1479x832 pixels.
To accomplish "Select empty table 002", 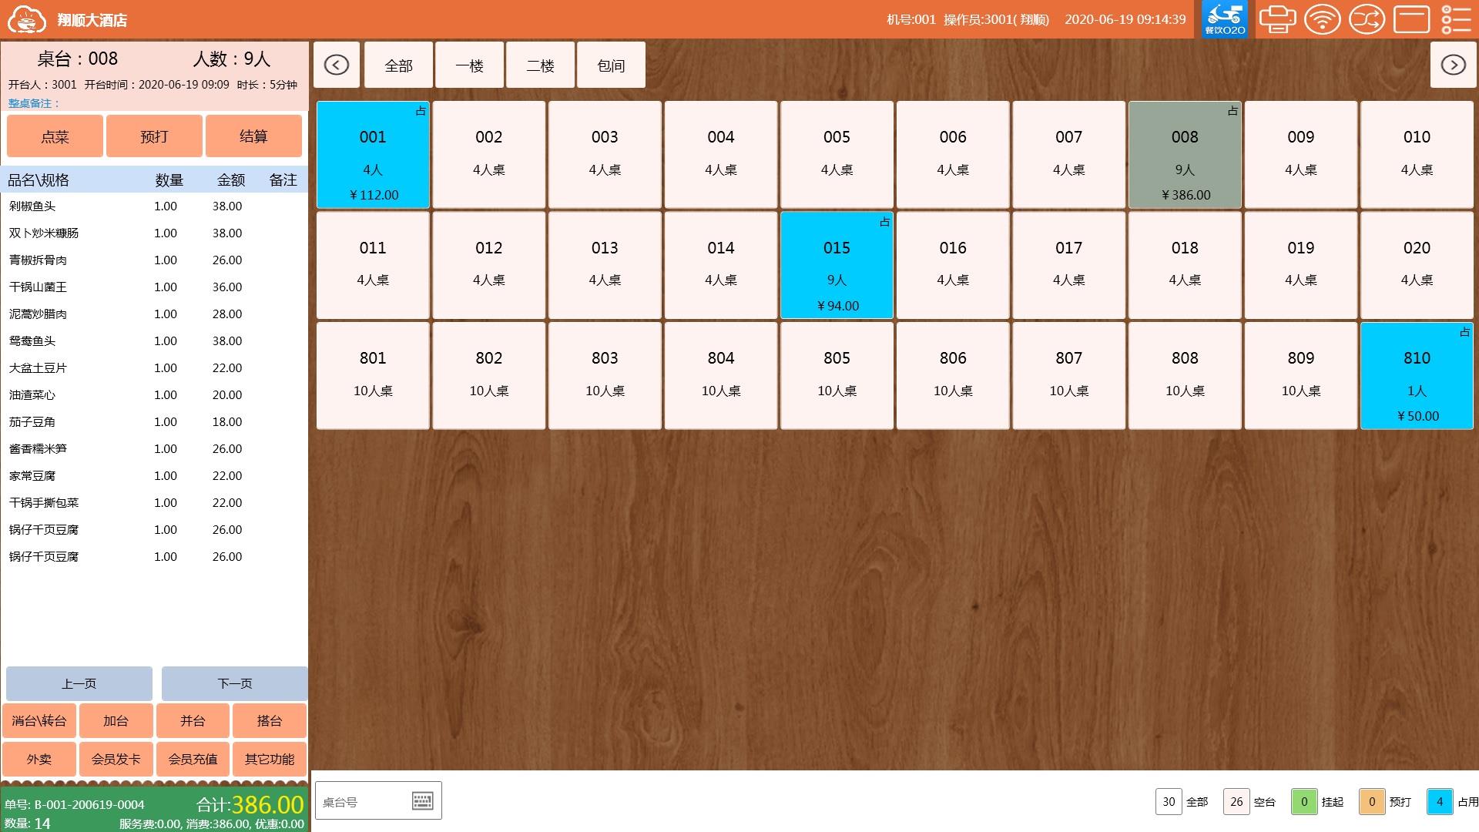I will coord(489,155).
